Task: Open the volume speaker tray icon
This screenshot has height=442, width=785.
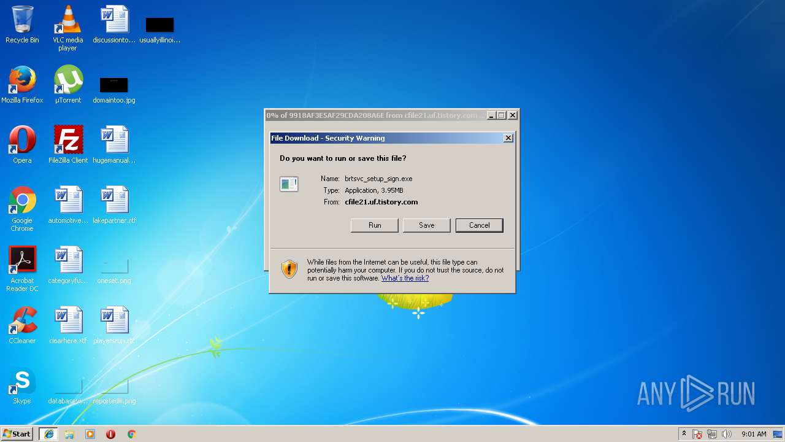Action: pos(727,434)
